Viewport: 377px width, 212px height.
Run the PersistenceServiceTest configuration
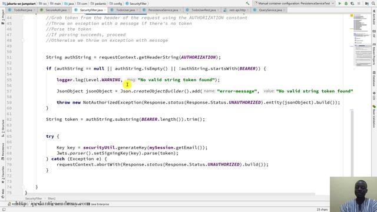pyautogui.click(x=340, y=4)
